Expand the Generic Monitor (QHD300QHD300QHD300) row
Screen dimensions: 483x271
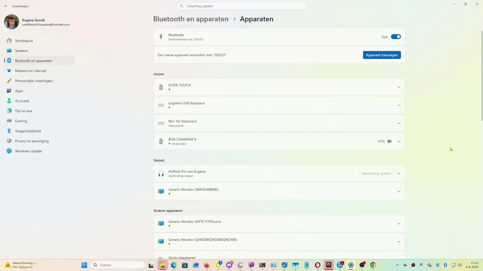tap(399, 242)
